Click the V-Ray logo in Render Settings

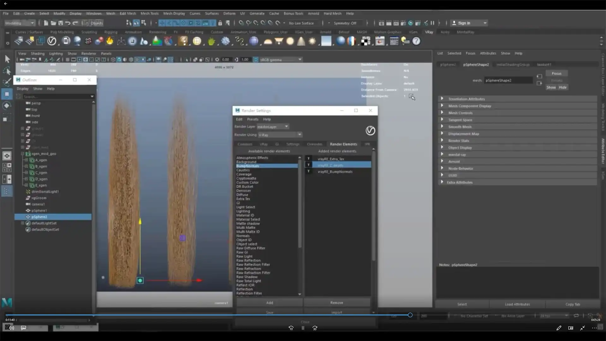coord(370,130)
